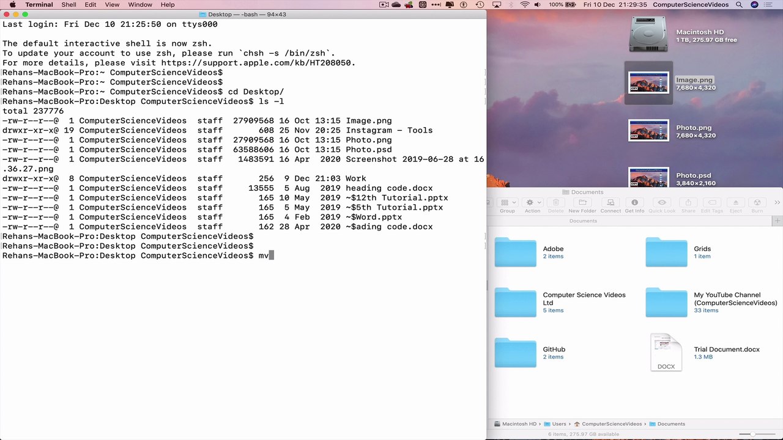Click Documents in the Finder path bar
The height and width of the screenshot is (440, 783).
pyautogui.click(x=667, y=424)
